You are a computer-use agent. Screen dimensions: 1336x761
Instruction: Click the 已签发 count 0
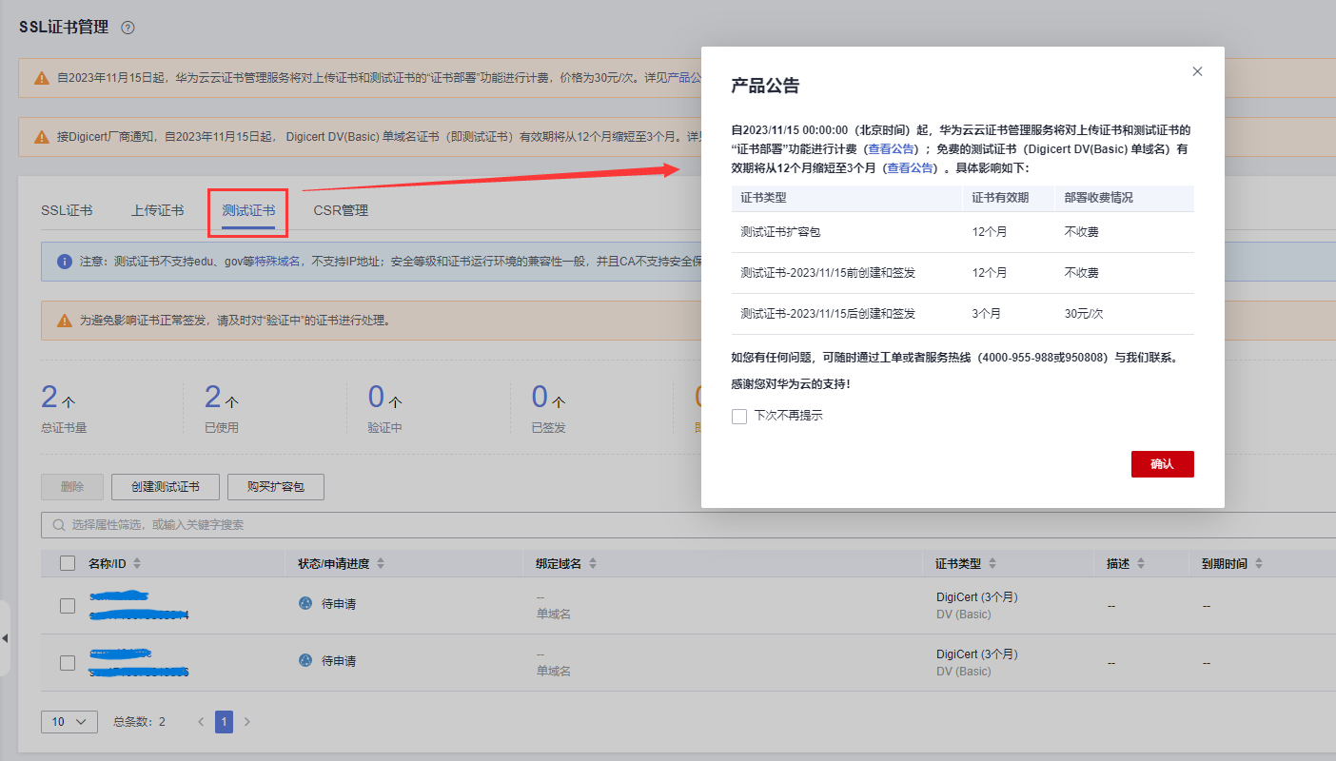coord(540,397)
